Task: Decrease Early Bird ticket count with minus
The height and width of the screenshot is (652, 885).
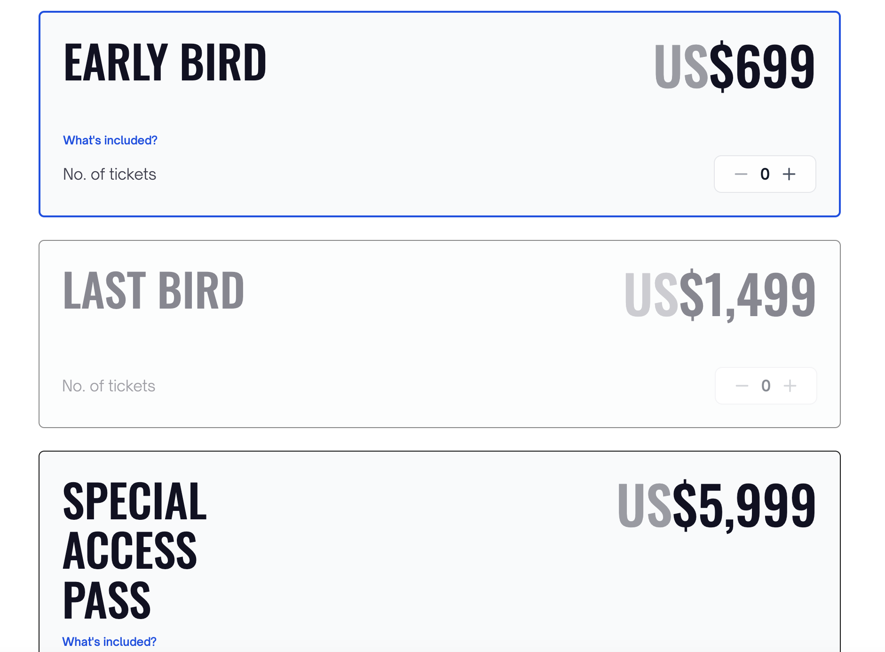Action: tap(741, 174)
